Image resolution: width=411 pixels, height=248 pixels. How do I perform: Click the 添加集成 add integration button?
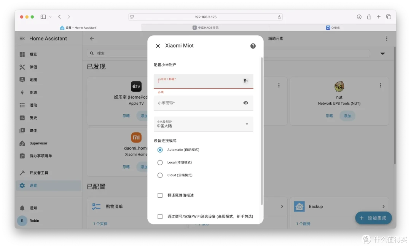pyautogui.click(x=373, y=218)
